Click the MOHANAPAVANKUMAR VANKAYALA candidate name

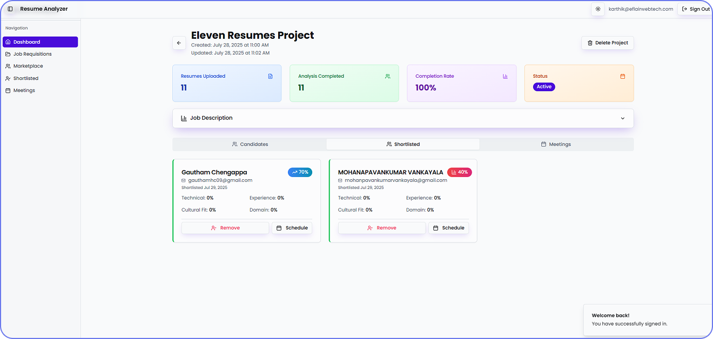click(x=391, y=172)
